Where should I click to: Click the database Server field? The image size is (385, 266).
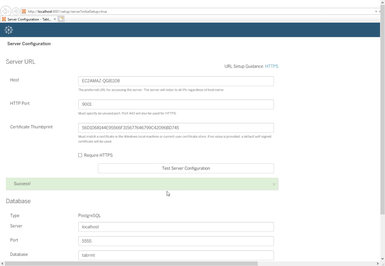point(175,227)
